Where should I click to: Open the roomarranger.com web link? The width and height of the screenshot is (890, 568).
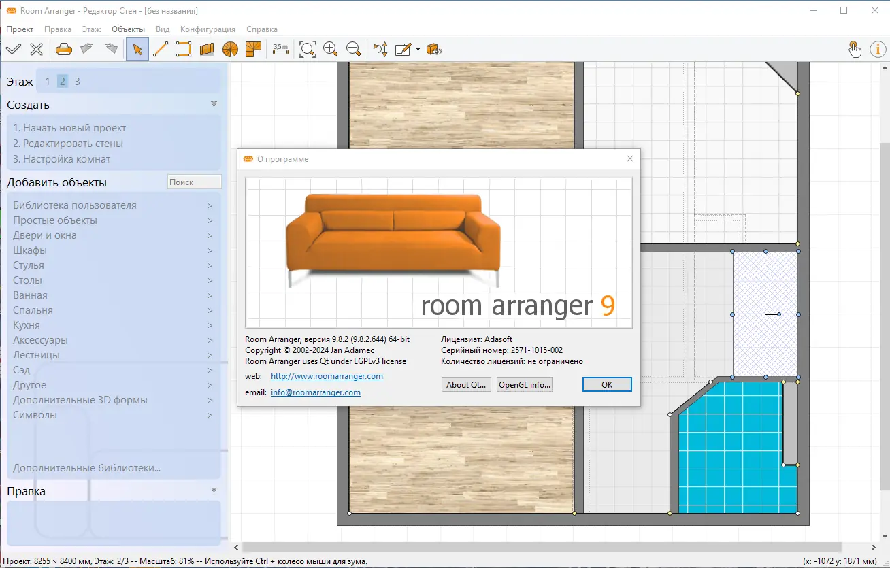327,376
